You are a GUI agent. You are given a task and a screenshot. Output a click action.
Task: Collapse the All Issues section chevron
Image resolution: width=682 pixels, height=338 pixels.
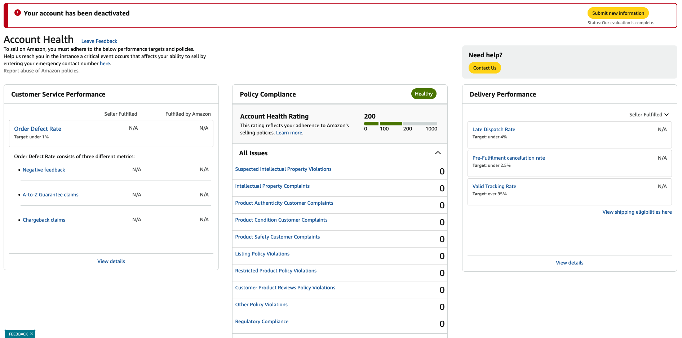(x=438, y=153)
